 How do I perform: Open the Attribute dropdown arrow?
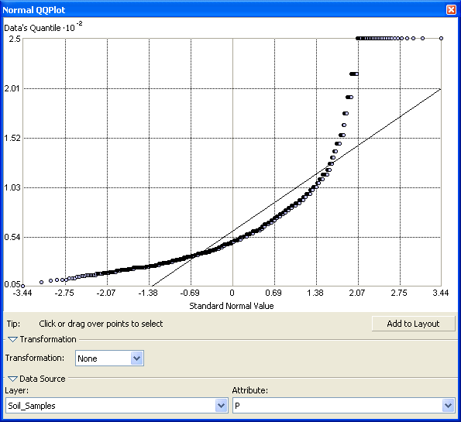pos(448,406)
